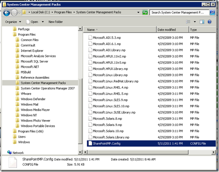Click the Network icon in navigation pane
This screenshot has width=219, height=172.
pyautogui.click(x=9, y=152)
